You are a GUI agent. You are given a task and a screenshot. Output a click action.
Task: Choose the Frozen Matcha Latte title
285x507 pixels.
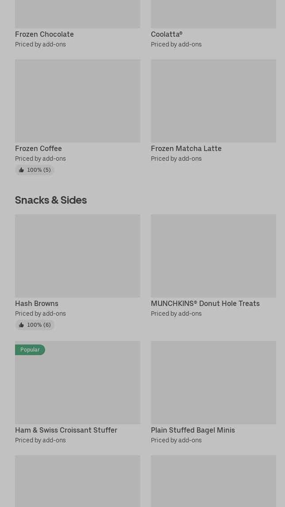pos(186,148)
